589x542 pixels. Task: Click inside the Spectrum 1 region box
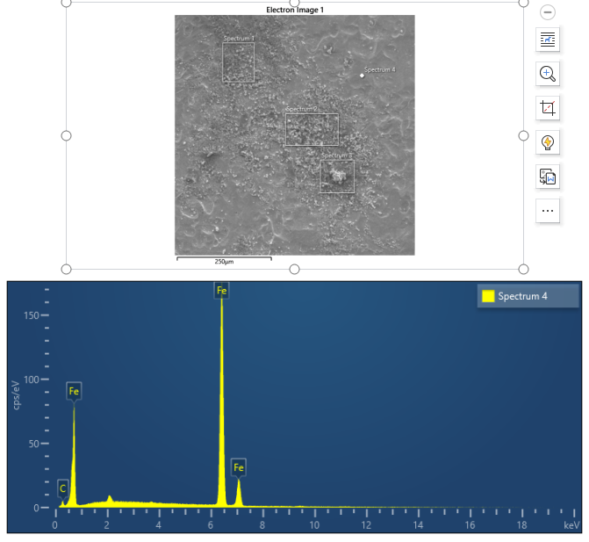(x=238, y=63)
